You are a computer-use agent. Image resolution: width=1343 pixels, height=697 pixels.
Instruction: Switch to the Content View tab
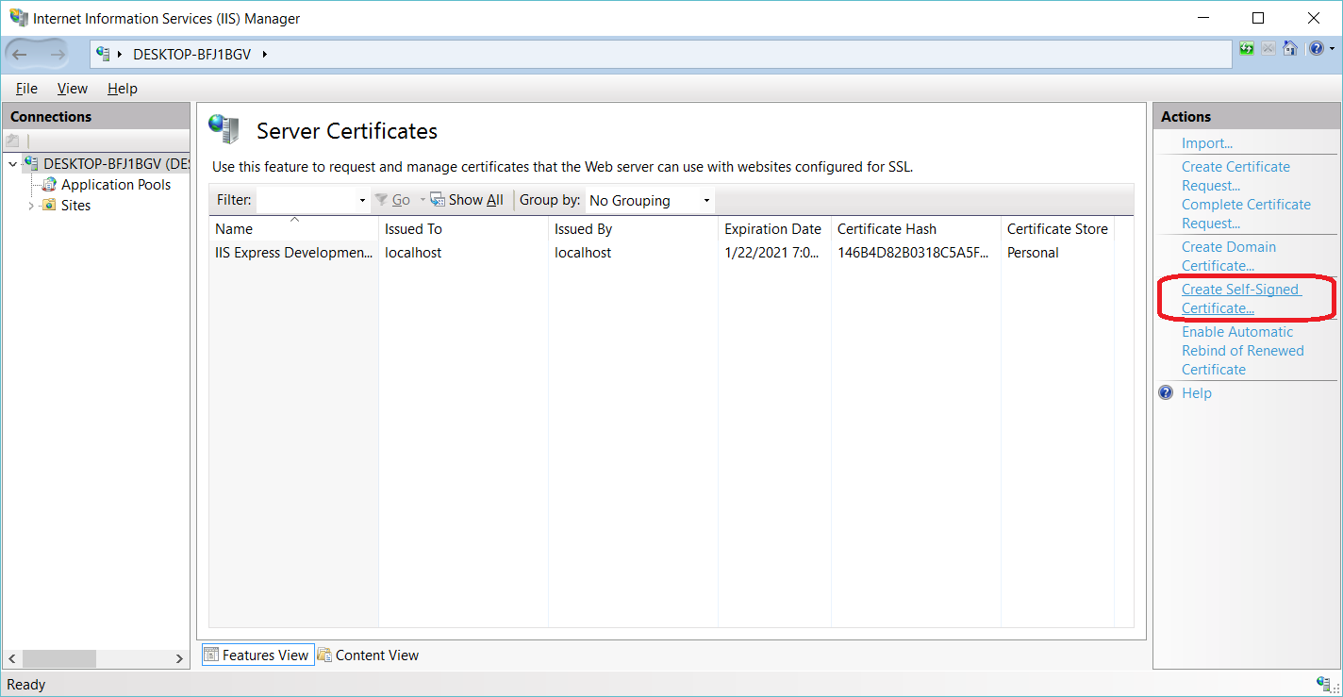(368, 656)
